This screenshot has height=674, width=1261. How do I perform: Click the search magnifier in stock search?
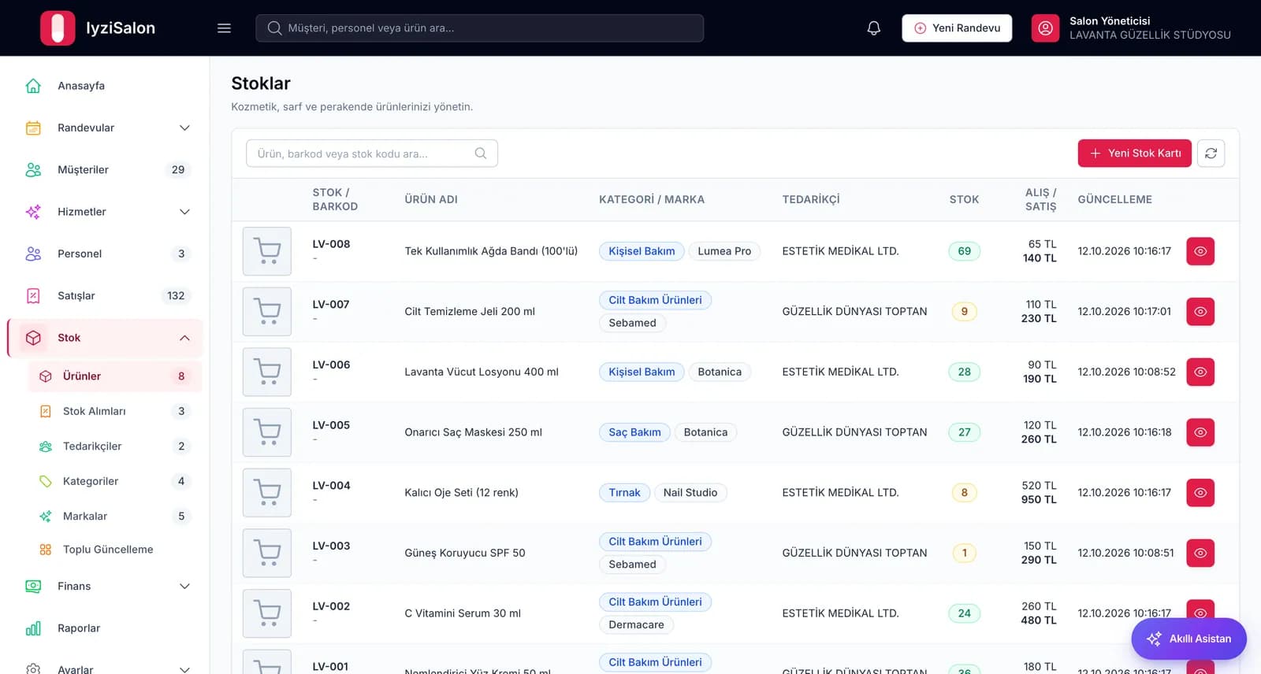(481, 154)
